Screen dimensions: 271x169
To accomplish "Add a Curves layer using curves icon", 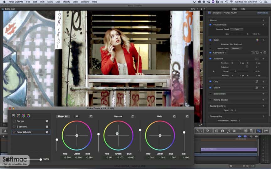I will 19,116.
